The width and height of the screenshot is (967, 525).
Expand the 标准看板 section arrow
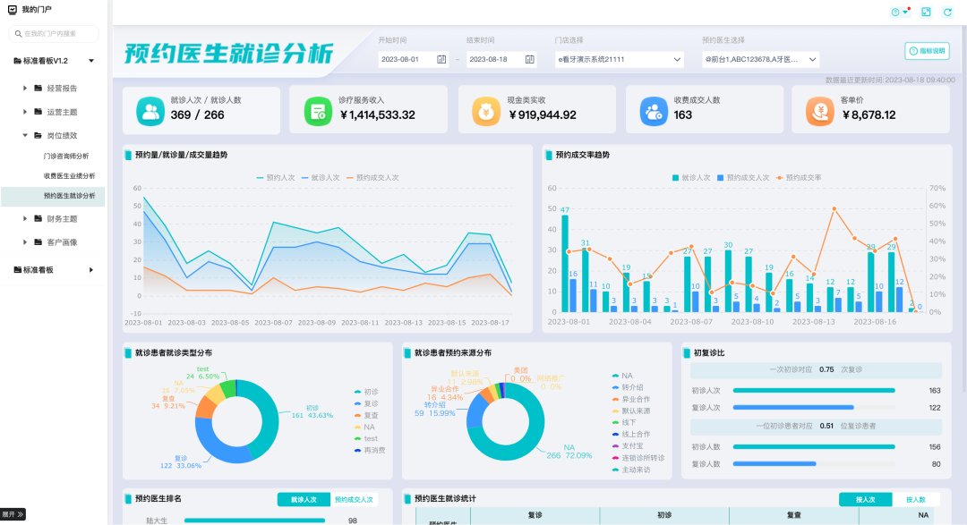click(91, 270)
